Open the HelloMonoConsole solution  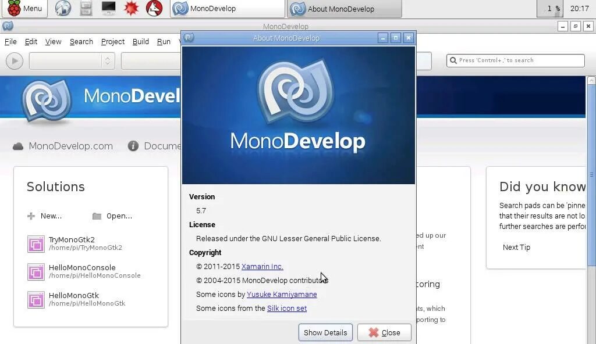click(94, 271)
